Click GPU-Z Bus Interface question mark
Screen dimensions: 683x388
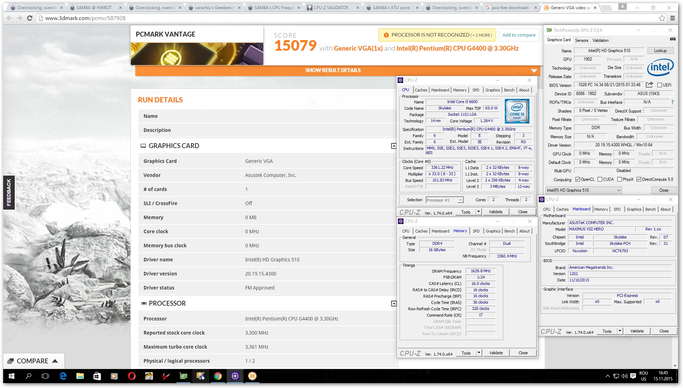pos(672,102)
